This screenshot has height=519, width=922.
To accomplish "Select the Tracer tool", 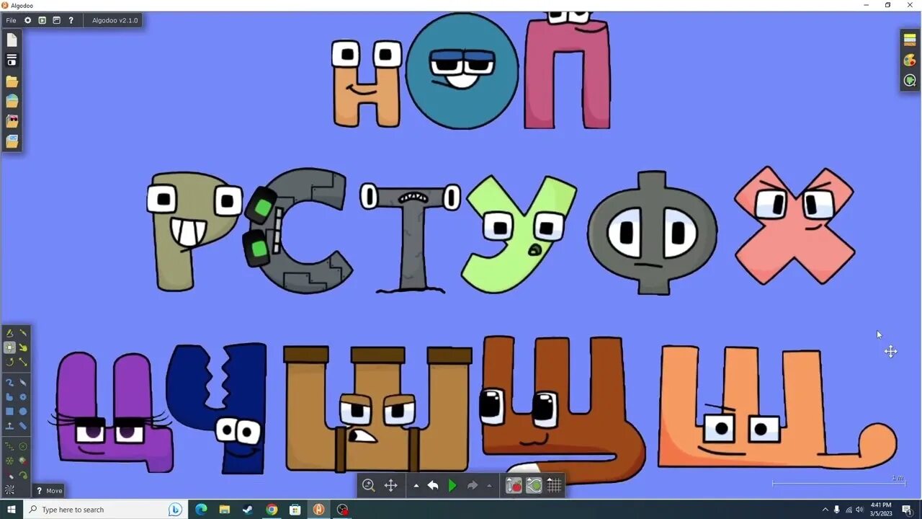I will click(23, 476).
